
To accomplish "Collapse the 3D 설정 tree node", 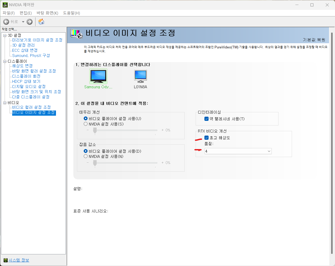I will coord(5,35).
